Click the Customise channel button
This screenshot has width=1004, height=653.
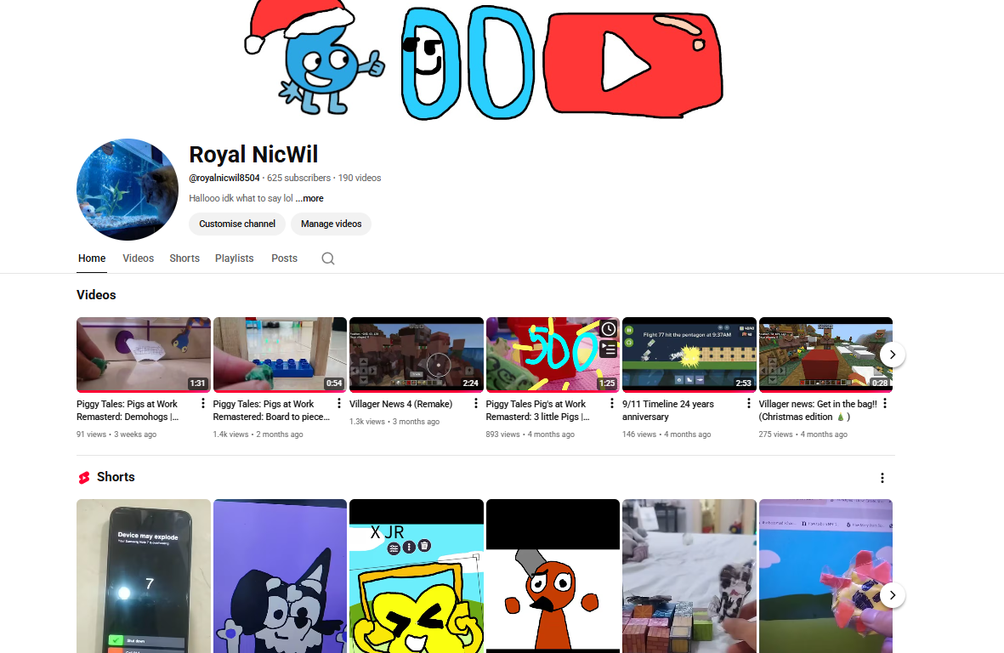(237, 224)
